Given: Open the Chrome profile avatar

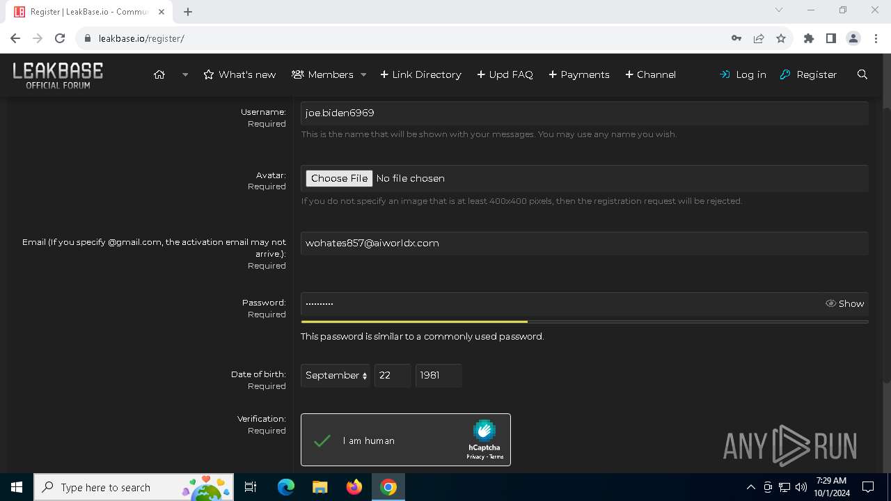Looking at the screenshot, I should point(853,38).
